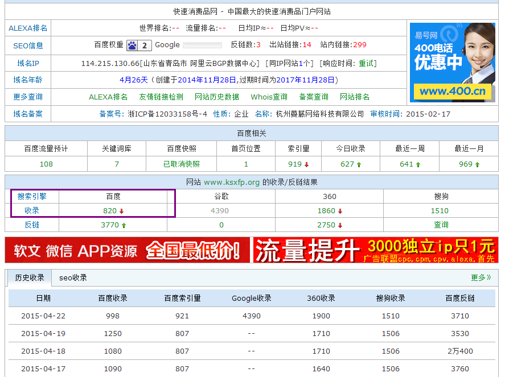Click the ALEXA排名 link in 更多查询 row
The width and height of the screenshot is (505, 377).
108,97
